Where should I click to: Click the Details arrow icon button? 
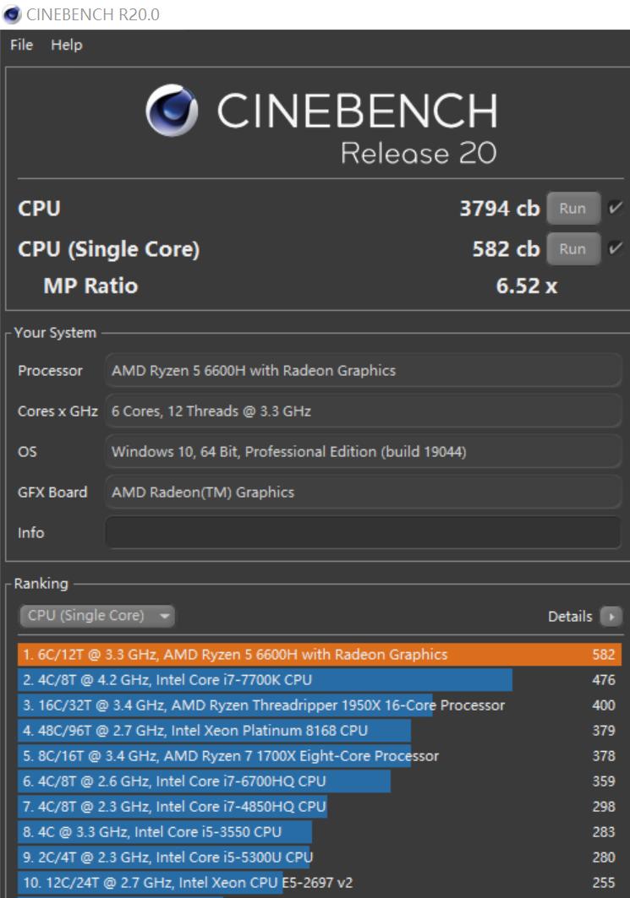click(611, 617)
